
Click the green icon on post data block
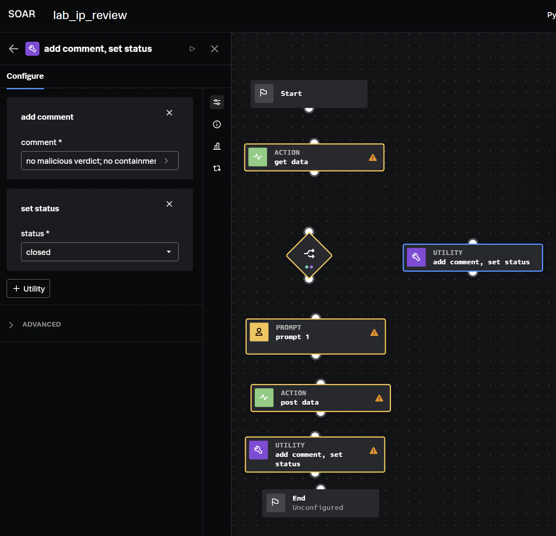pyautogui.click(x=264, y=398)
